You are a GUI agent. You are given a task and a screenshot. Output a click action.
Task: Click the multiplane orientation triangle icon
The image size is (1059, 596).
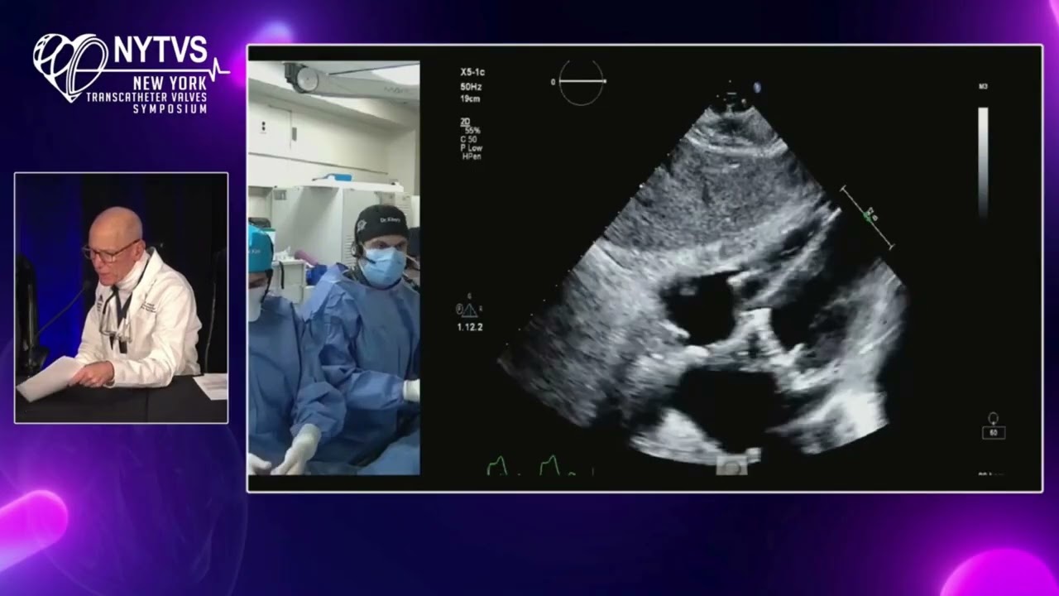coord(468,310)
